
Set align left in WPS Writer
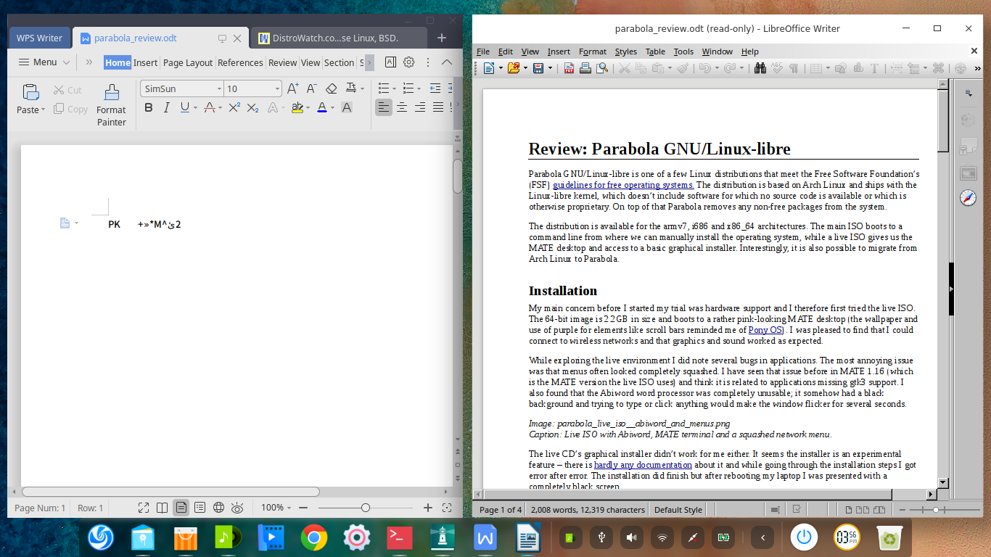pyautogui.click(x=384, y=107)
